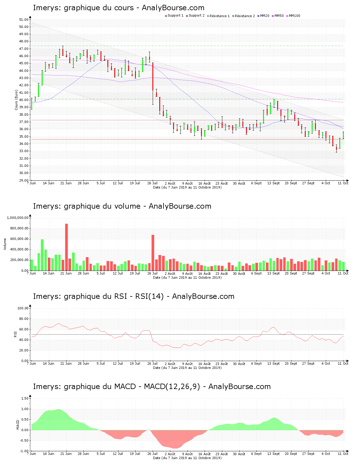Click the Résistance 2 legend entry

click(244, 16)
